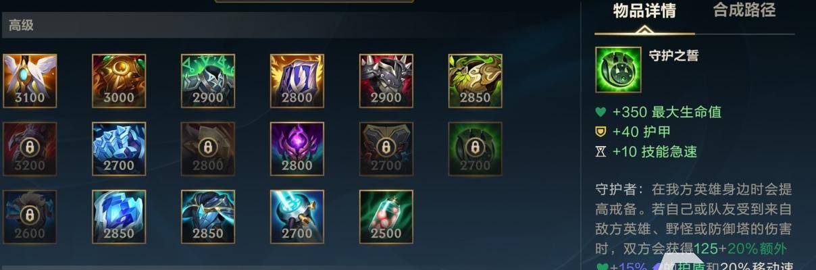Choose the green potion item priced 2500
Screen dimensions: 816x270
point(386,217)
